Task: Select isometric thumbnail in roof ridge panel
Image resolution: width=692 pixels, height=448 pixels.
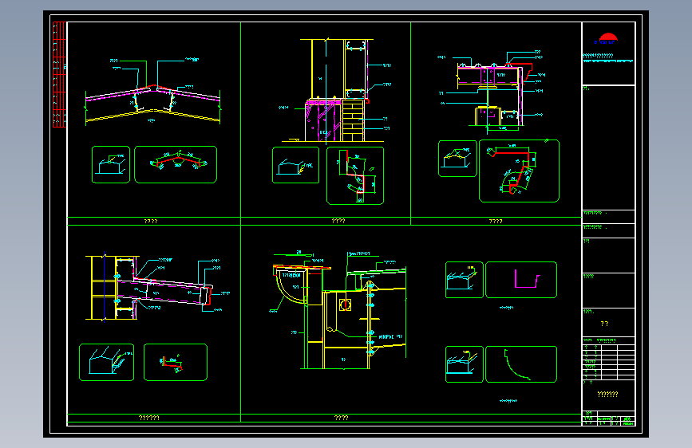Action: coord(111,164)
